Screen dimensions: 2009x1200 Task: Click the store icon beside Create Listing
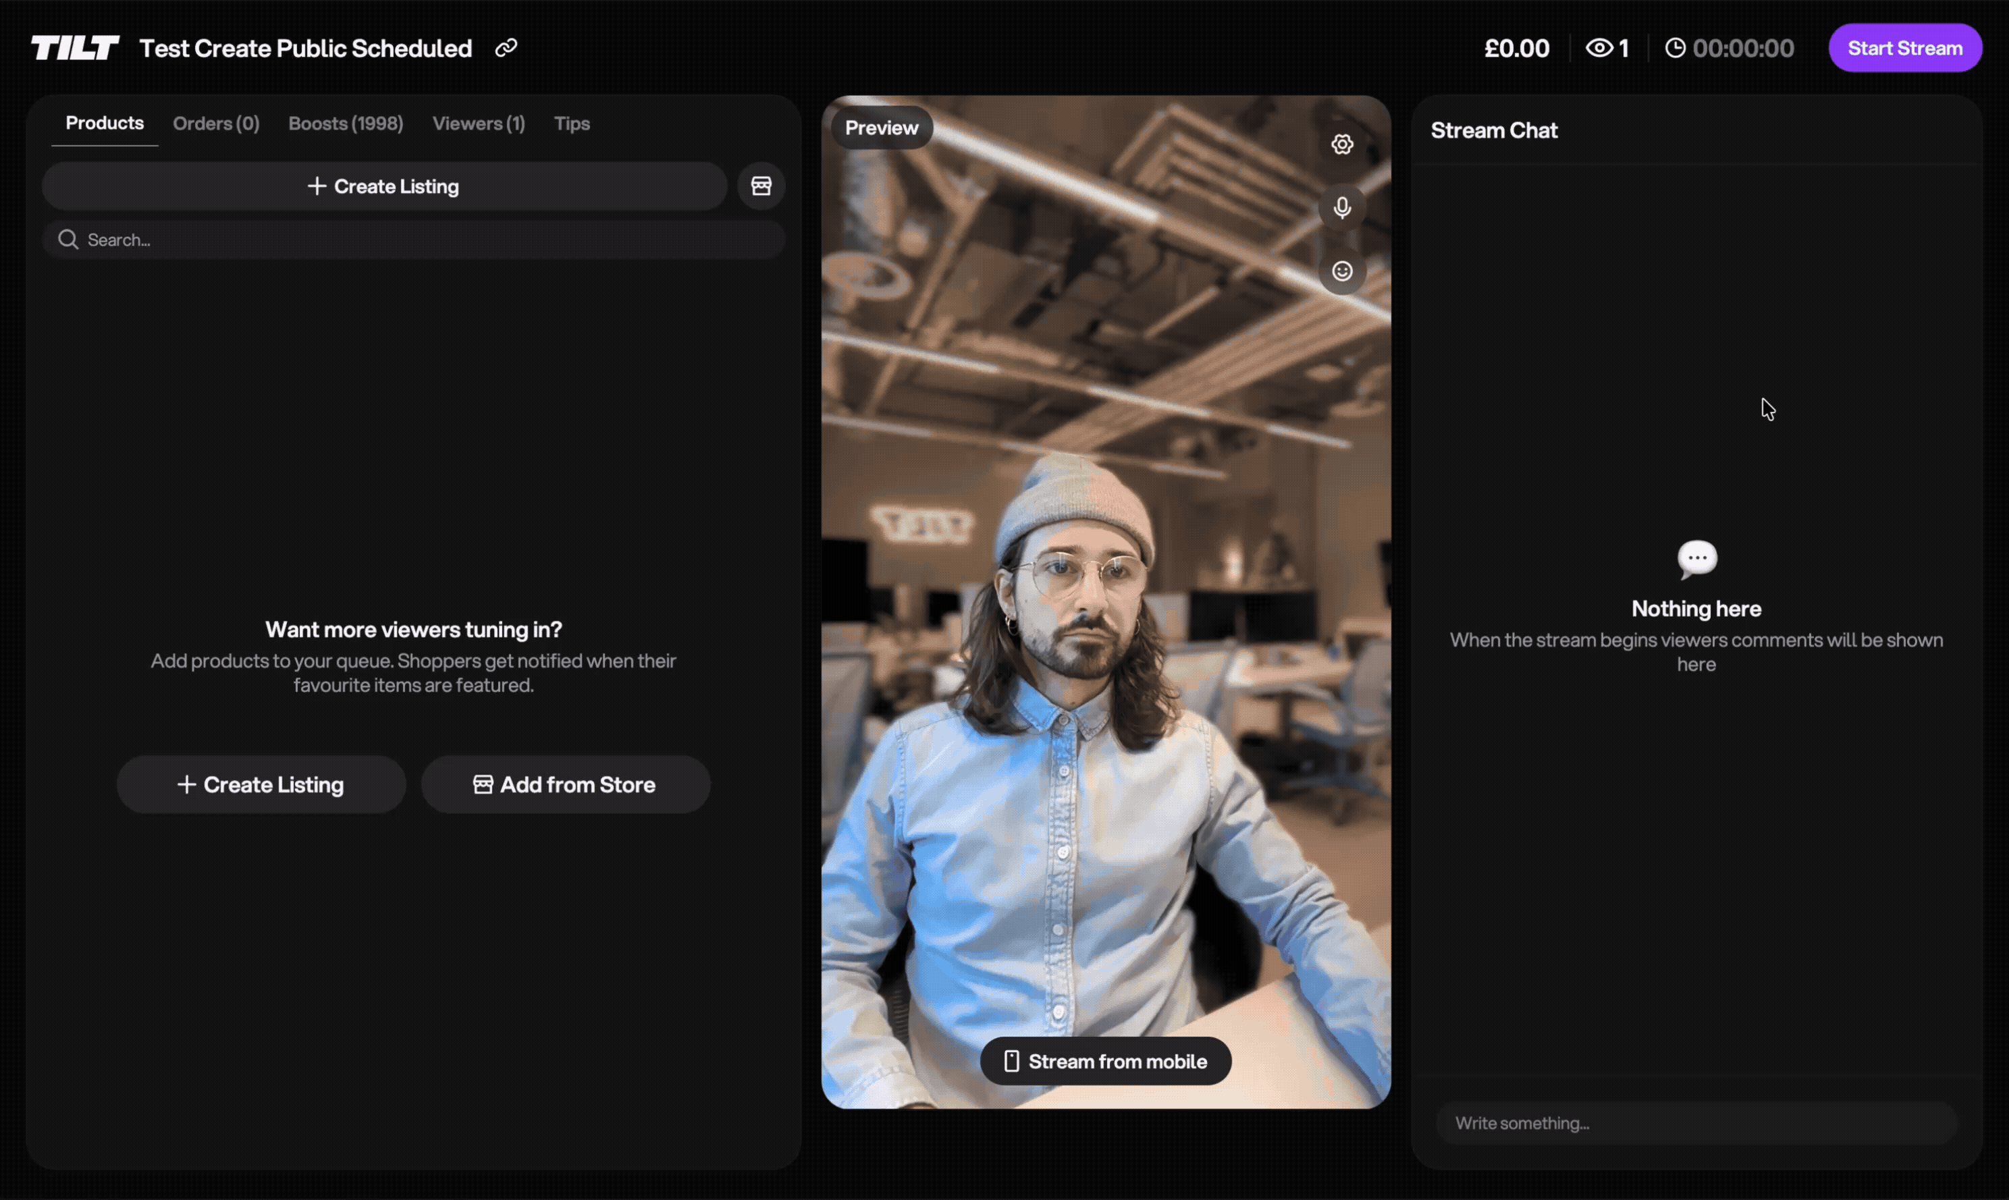(761, 186)
